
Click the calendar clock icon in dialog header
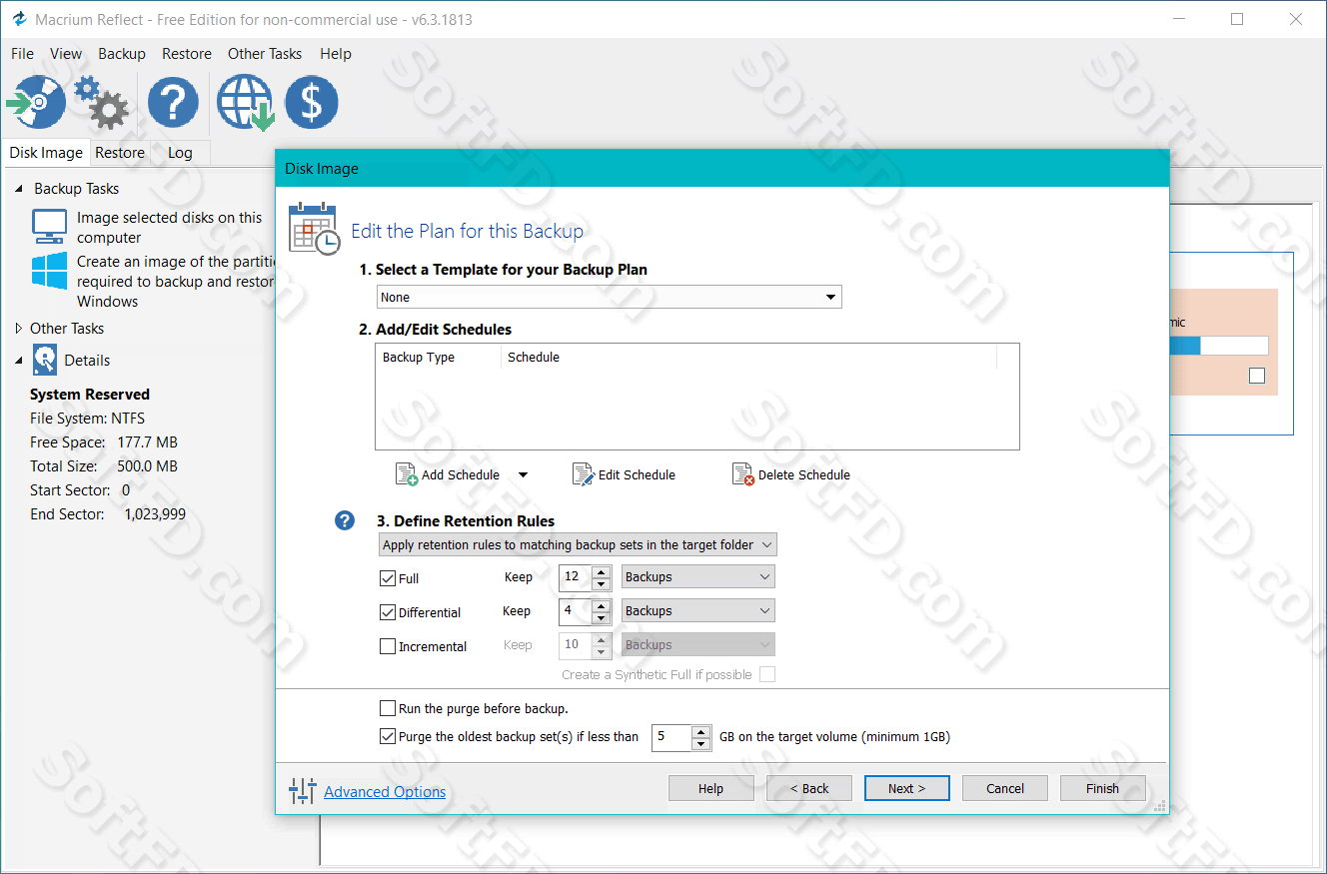pyautogui.click(x=314, y=228)
